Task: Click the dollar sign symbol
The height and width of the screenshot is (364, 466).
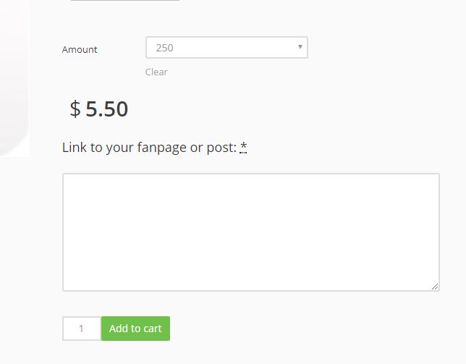Action: pyautogui.click(x=75, y=109)
